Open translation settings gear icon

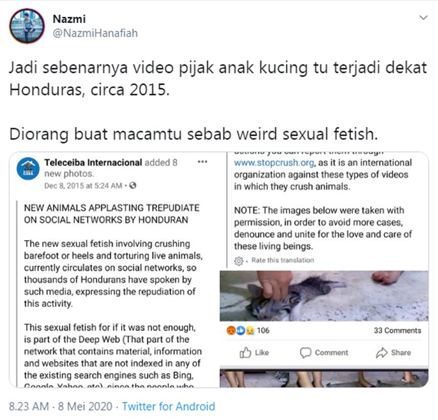click(x=239, y=261)
